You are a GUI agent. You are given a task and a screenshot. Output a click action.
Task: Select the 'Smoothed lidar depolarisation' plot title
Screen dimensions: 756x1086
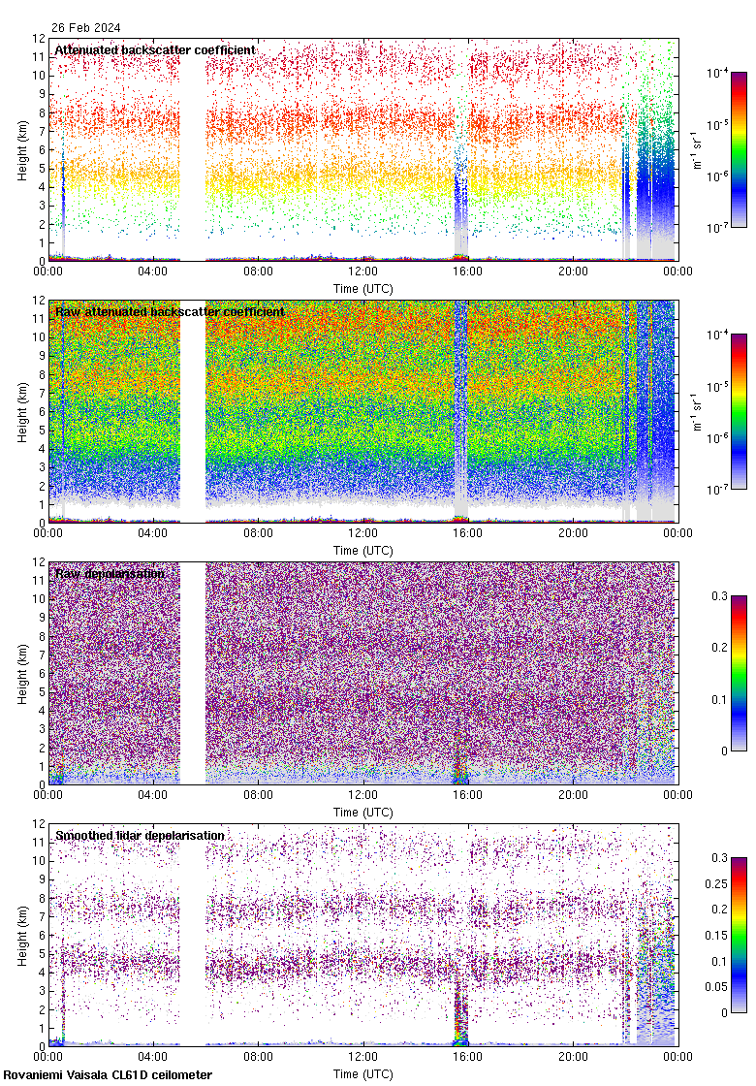(140, 836)
